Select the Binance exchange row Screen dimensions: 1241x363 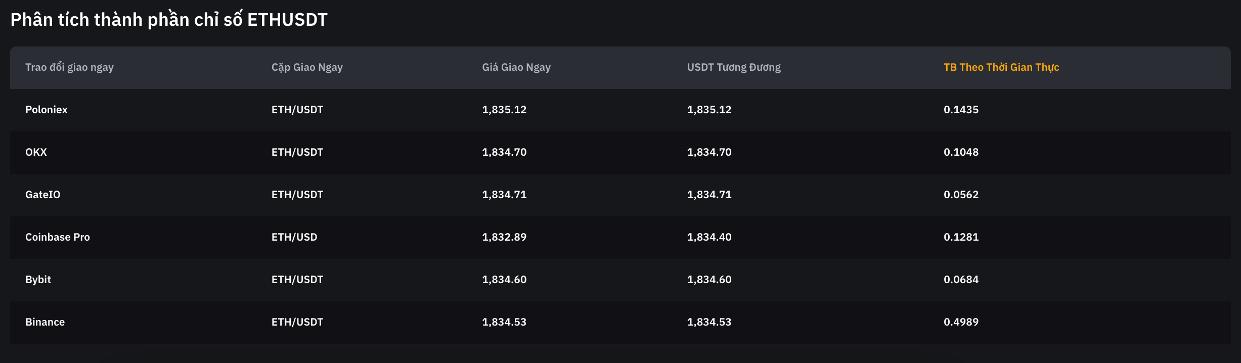coord(45,322)
